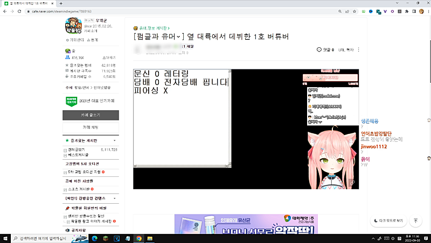
Task: Click the purple circle extension icon
Action: [392, 11]
